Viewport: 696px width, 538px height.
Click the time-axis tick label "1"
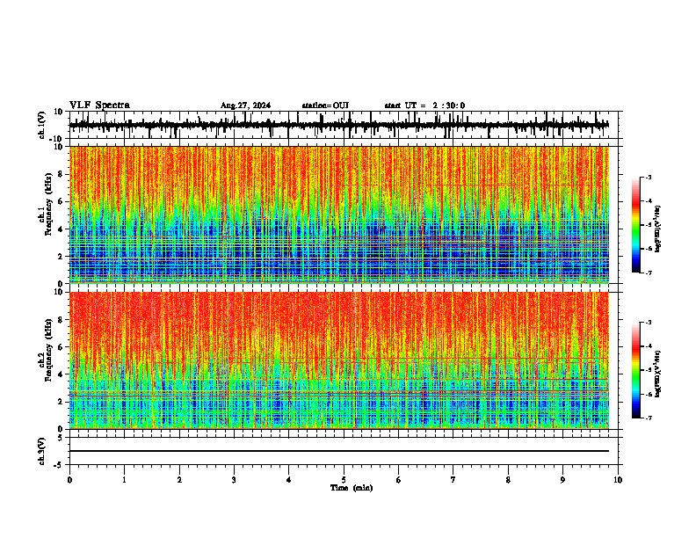tap(124, 480)
